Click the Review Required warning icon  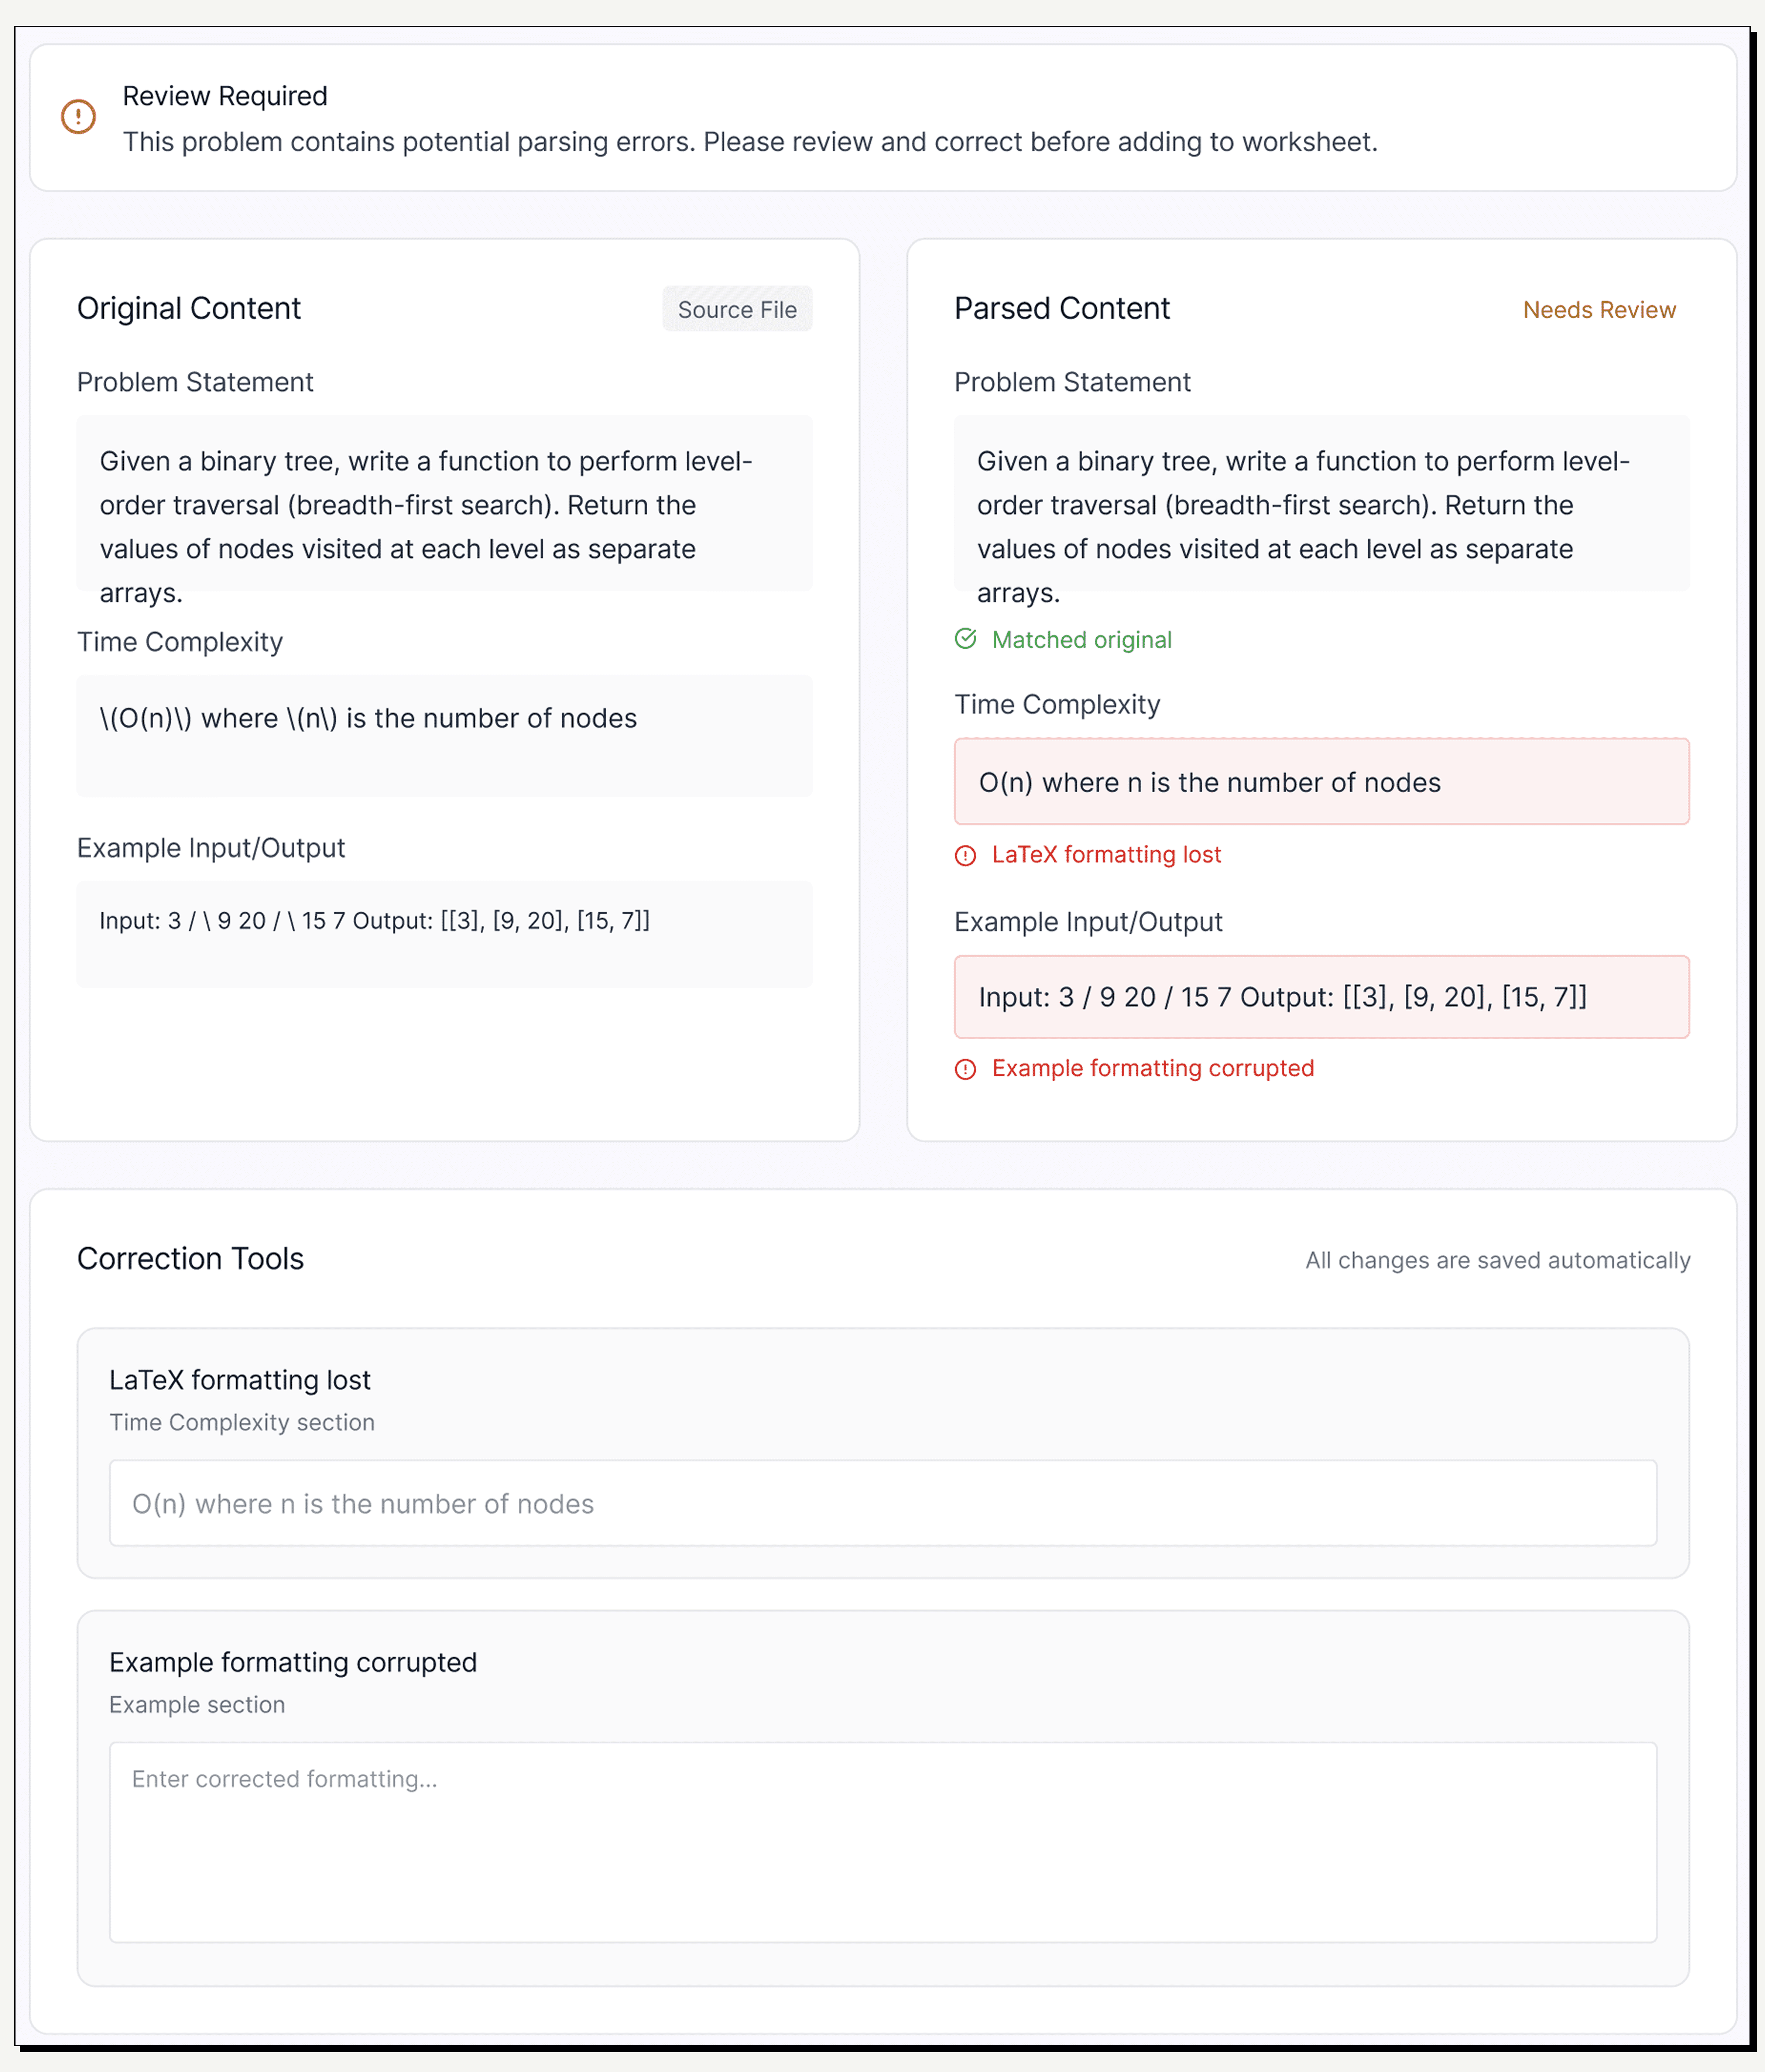coord(78,116)
